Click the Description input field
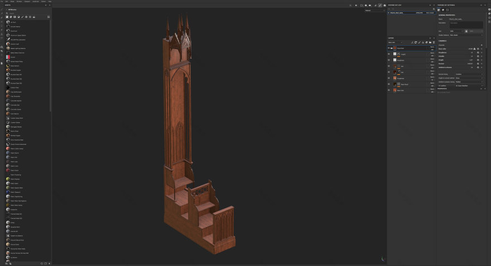 (x=466, y=25)
